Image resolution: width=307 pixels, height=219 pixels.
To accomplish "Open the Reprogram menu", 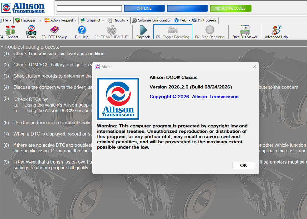I will tap(29, 20).
